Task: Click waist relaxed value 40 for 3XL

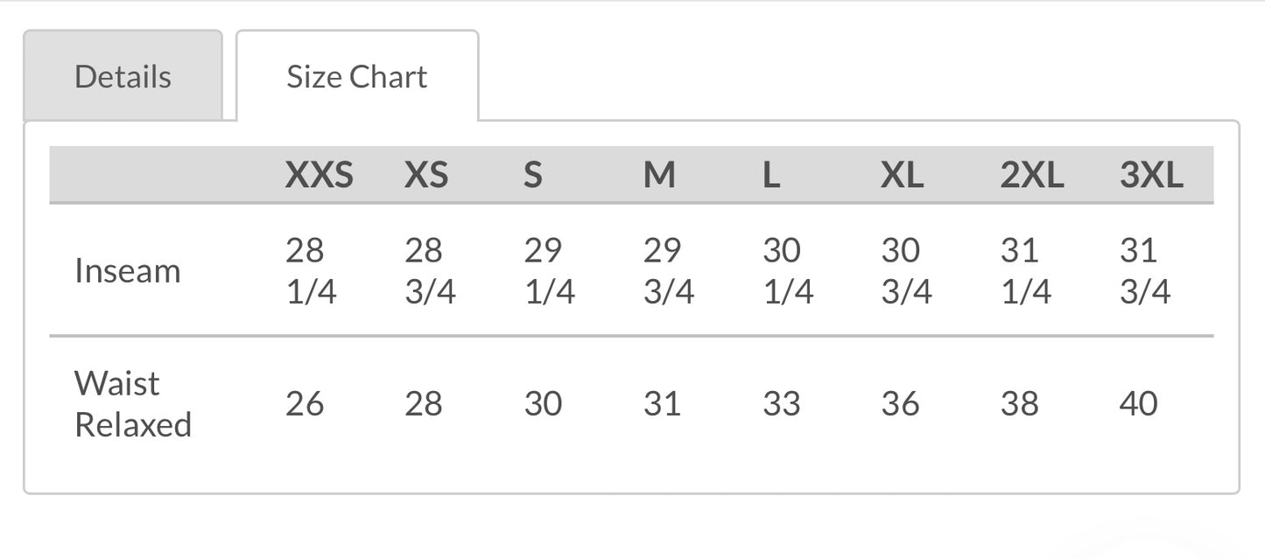Action: pos(1139,404)
